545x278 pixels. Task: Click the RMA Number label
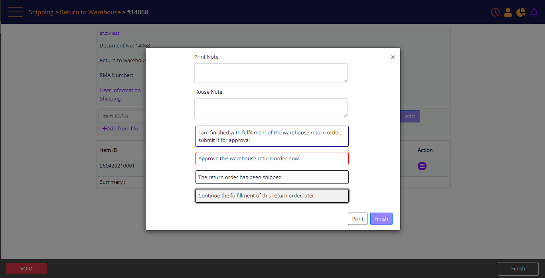(117, 75)
